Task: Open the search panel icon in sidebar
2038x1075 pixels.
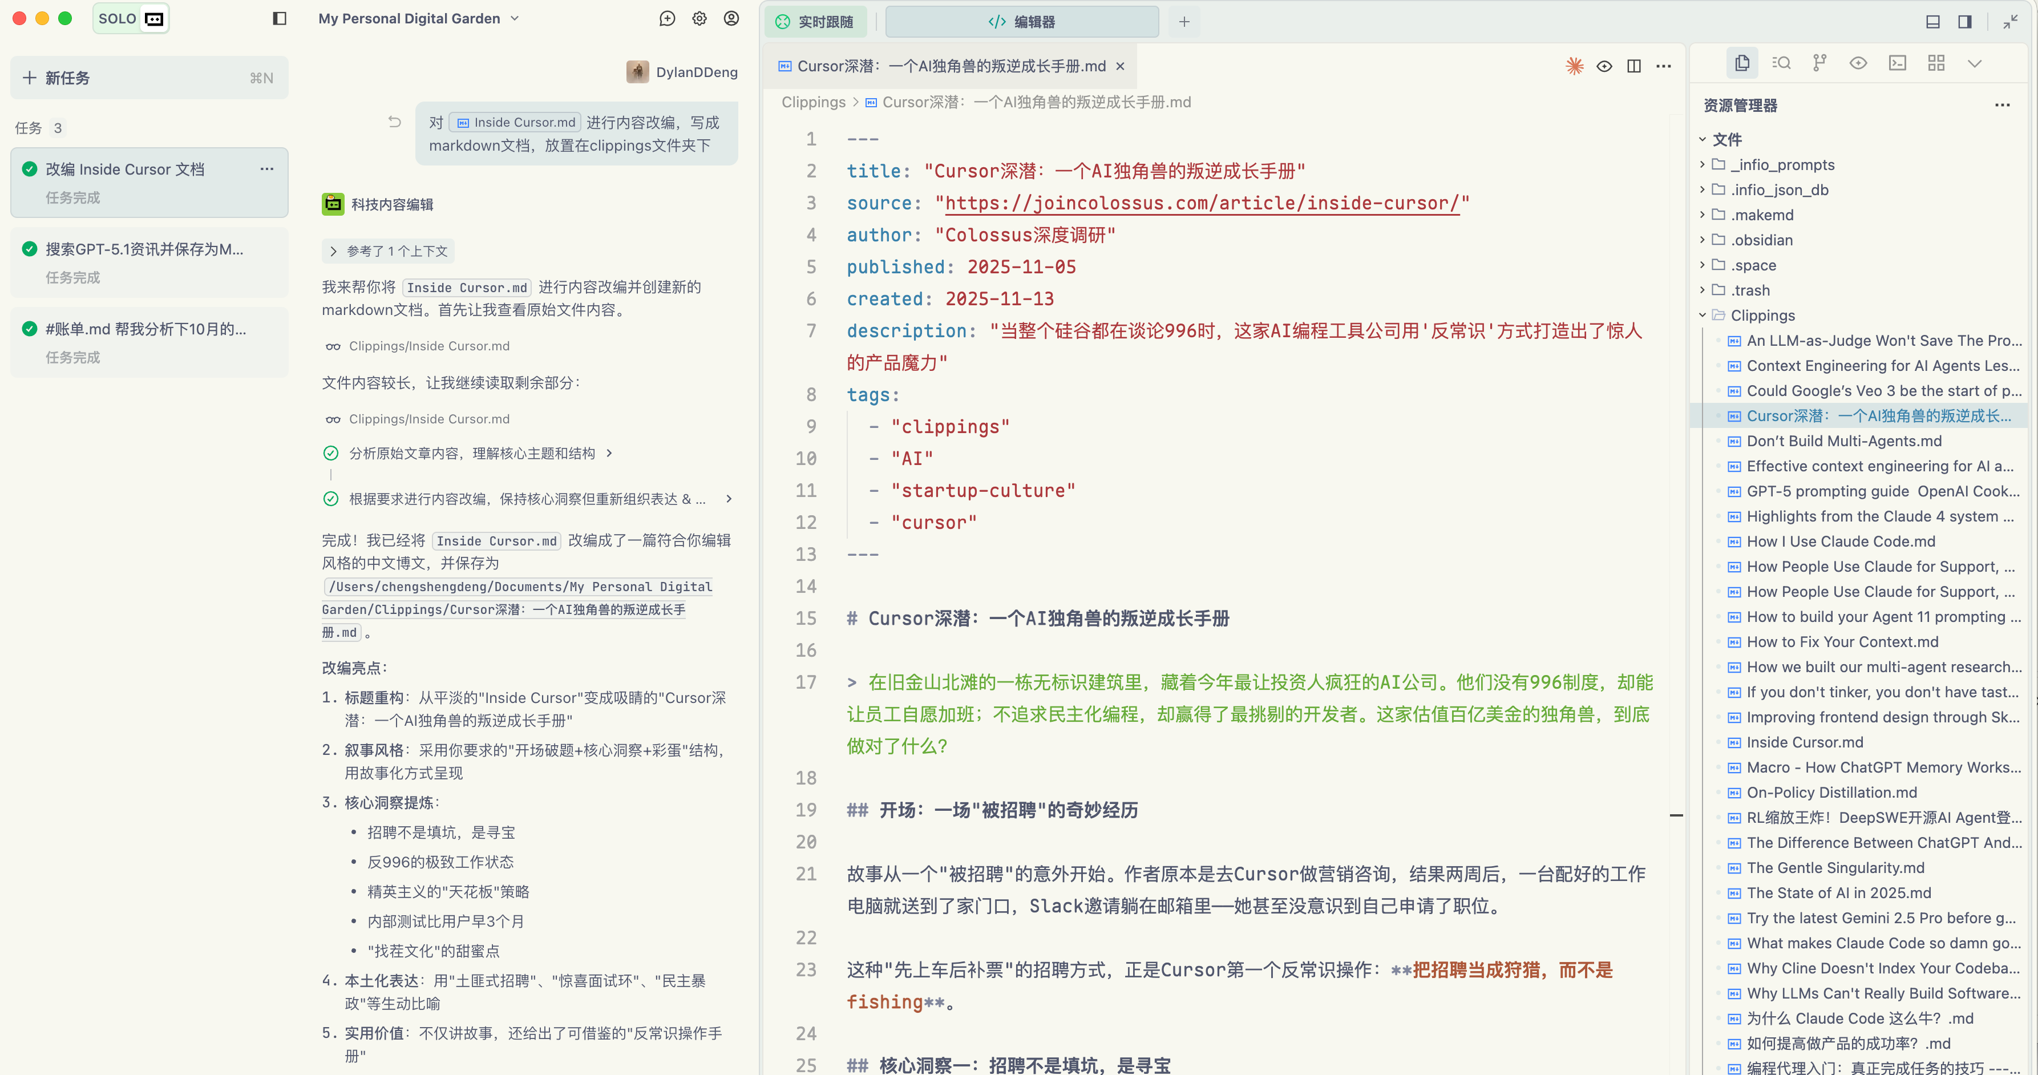Action: click(1781, 63)
